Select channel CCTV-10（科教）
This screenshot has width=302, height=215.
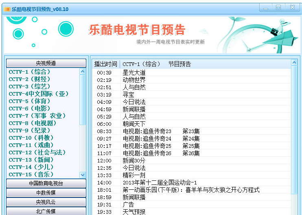(x=31, y=138)
